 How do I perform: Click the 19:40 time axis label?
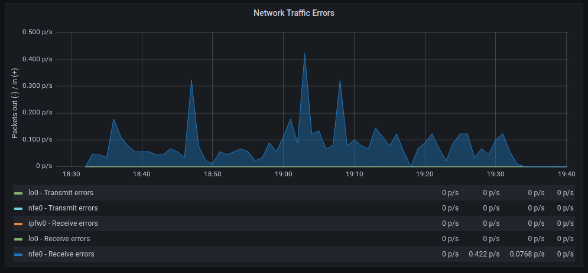(x=566, y=174)
